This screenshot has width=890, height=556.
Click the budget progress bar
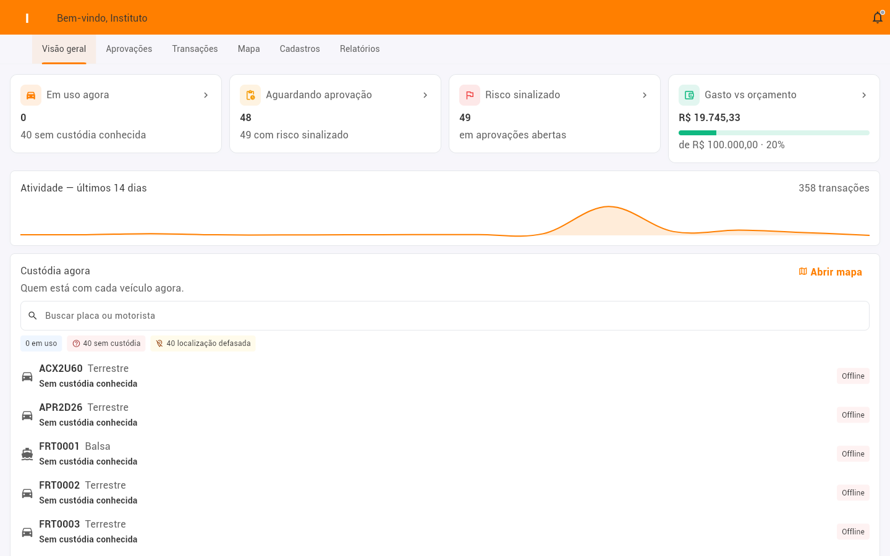coord(774,133)
